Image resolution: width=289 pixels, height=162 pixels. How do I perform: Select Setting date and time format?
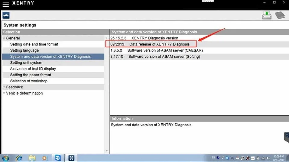34,44
